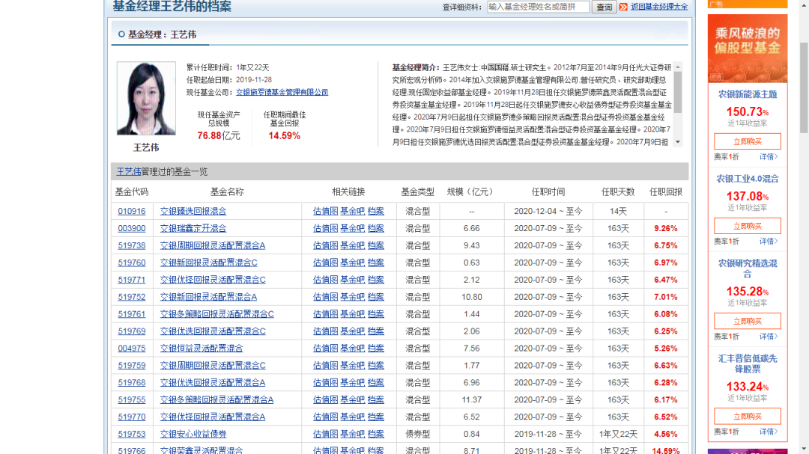The width and height of the screenshot is (809, 454).
Task: Open the 交银周期回报灵活配置混合A link
Action: point(213,245)
